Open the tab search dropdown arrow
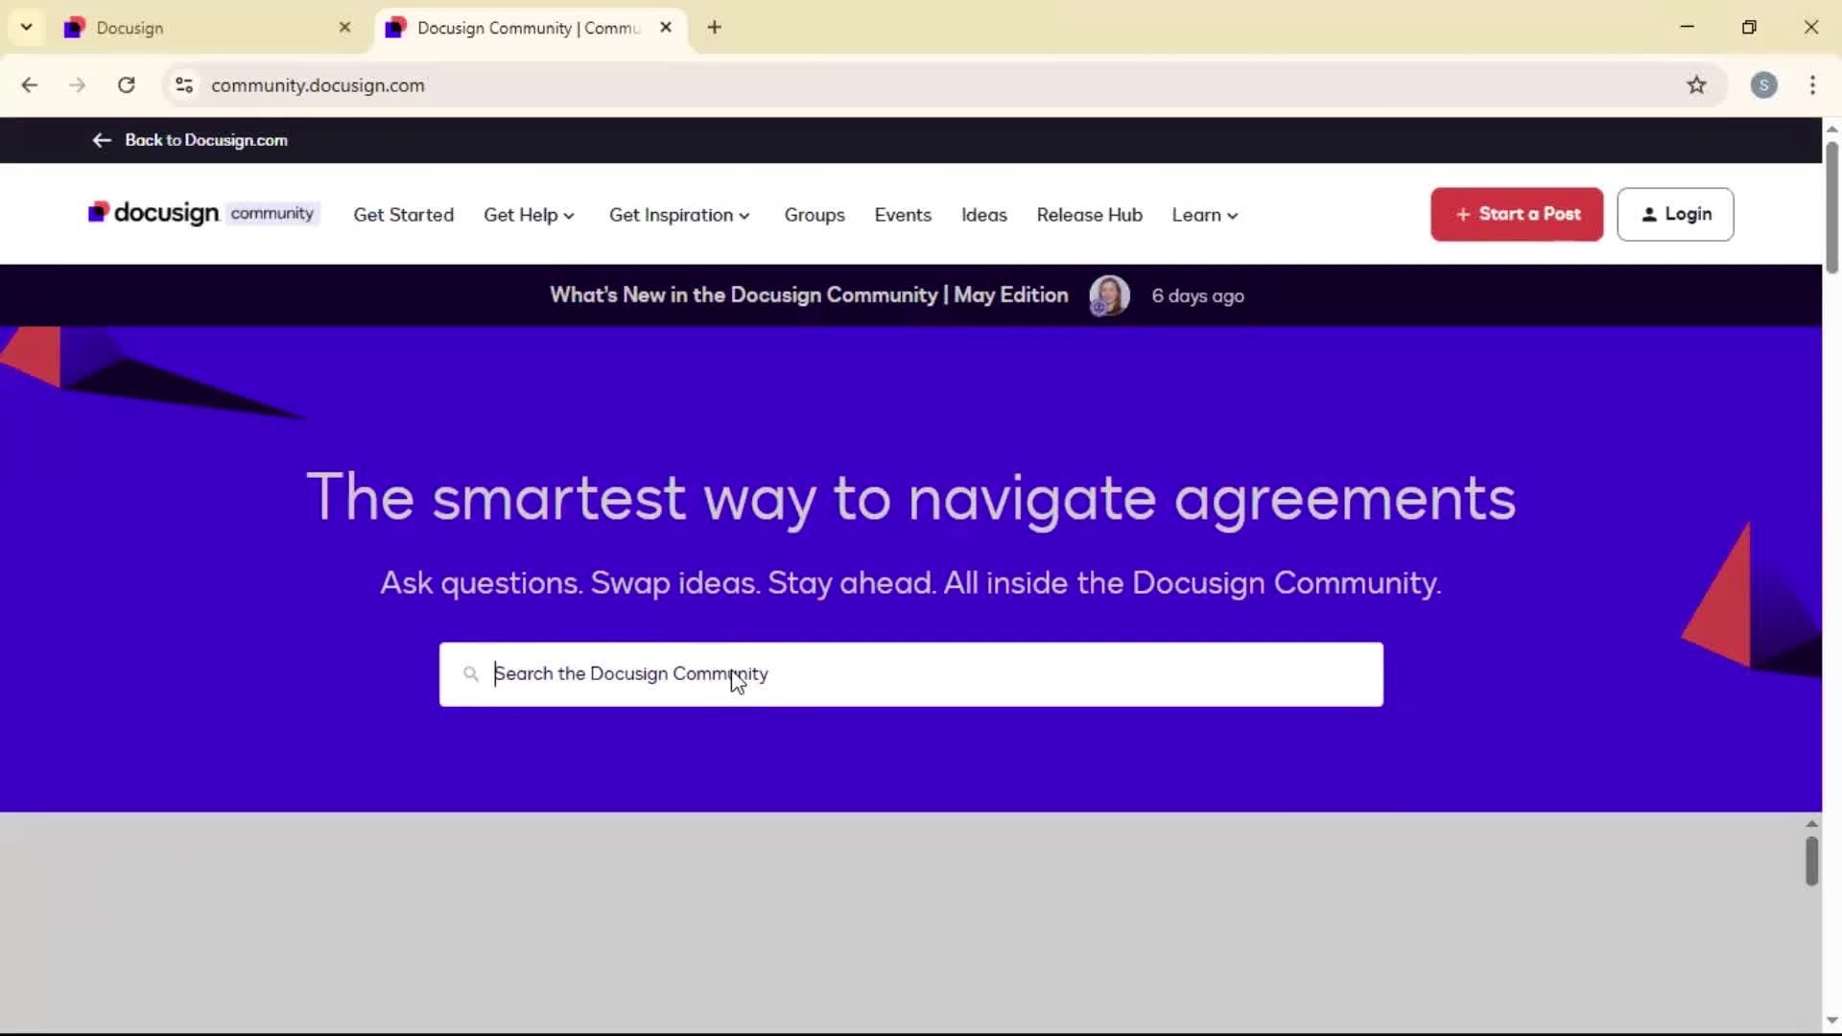The width and height of the screenshot is (1842, 1036). point(26,27)
